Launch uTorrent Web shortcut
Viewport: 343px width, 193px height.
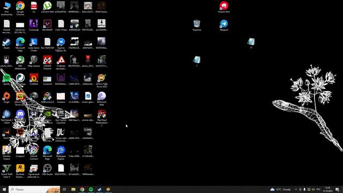pos(47,7)
